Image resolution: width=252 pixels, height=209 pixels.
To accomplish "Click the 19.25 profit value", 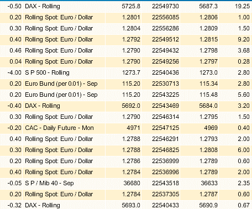I will (x=242, y=6).
